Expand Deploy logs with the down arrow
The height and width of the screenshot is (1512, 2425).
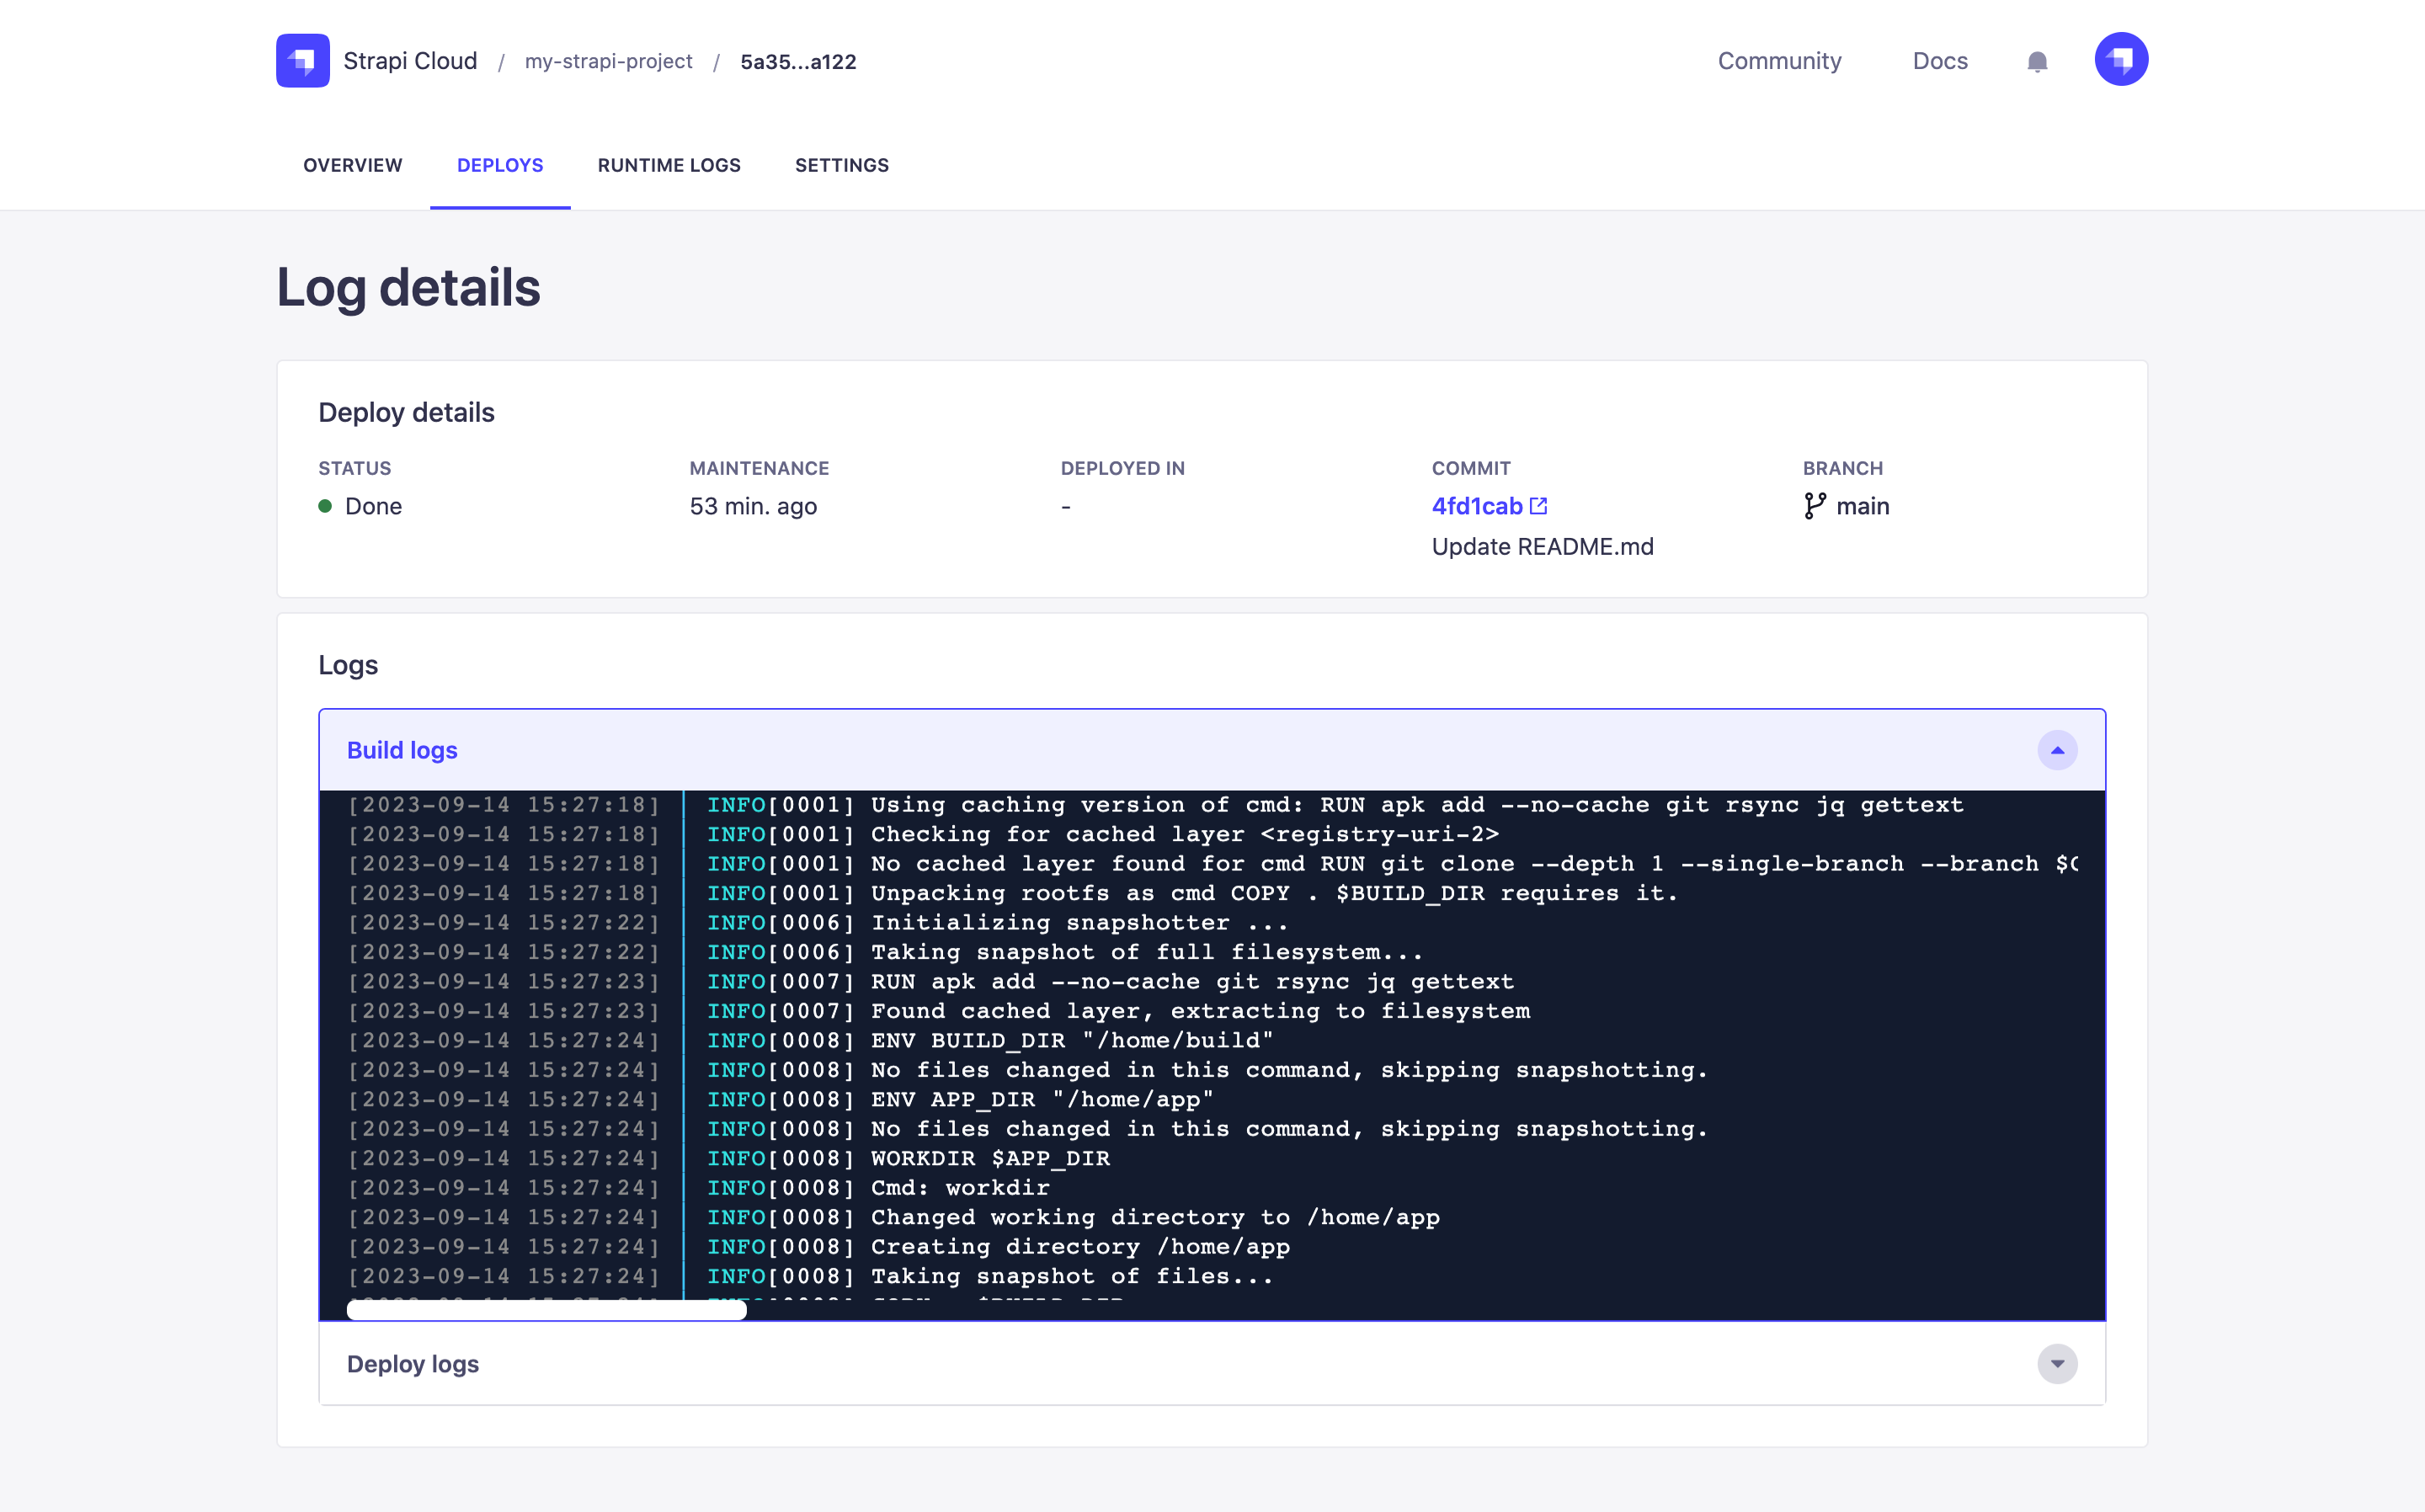pos(2056,1364)
